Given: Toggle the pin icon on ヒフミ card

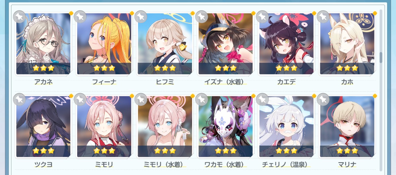Looking at the screenshot, I should (x=141, y=16).
